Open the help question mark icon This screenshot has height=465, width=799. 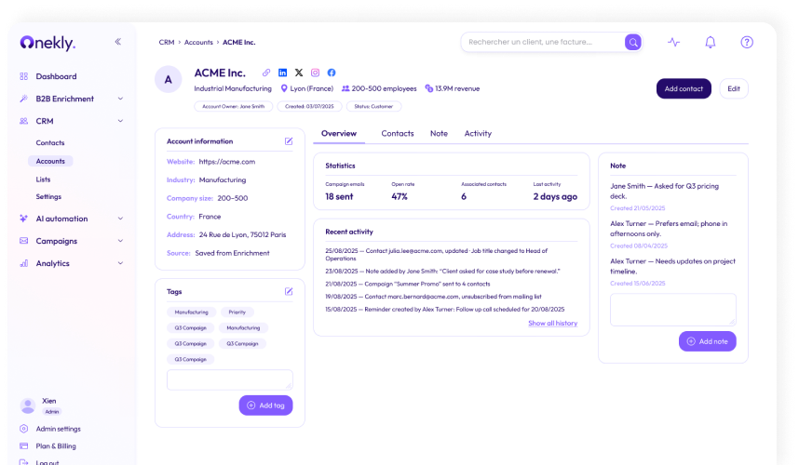747,42
